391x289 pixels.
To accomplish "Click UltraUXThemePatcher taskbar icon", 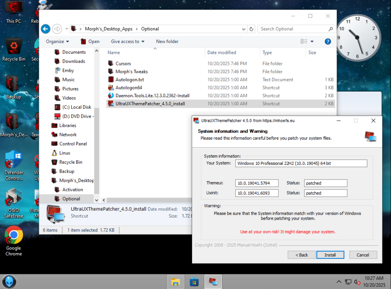I will [213, 282].
